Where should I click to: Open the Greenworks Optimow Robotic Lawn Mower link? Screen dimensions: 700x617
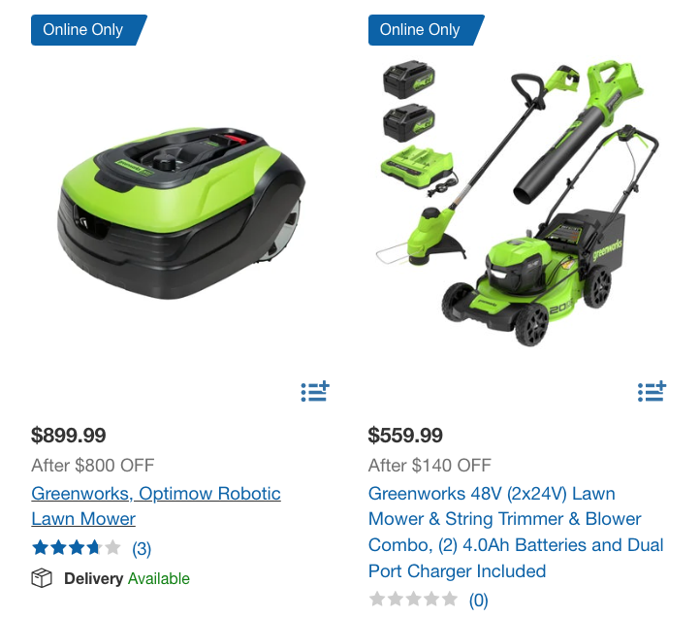tap(156, 506)
